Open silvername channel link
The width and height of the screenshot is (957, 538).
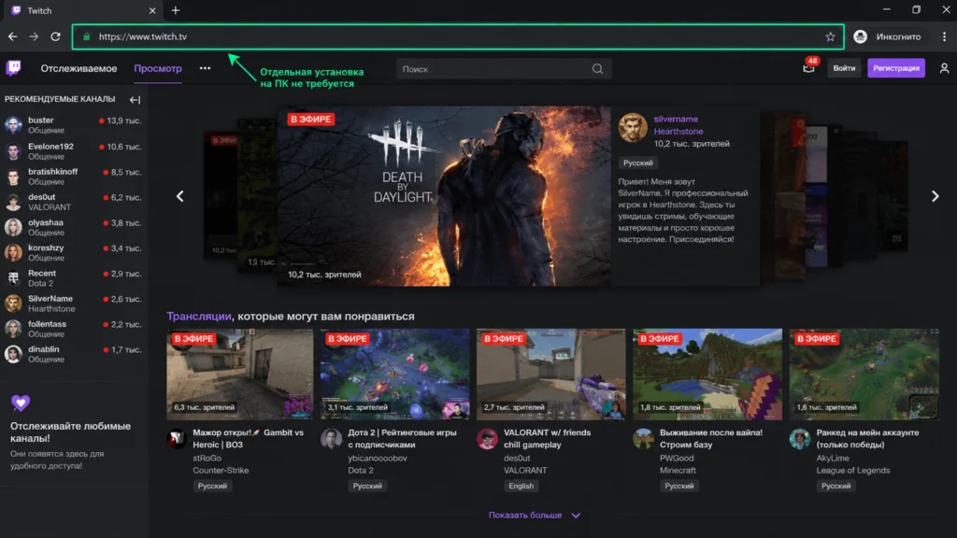[676, 119]
